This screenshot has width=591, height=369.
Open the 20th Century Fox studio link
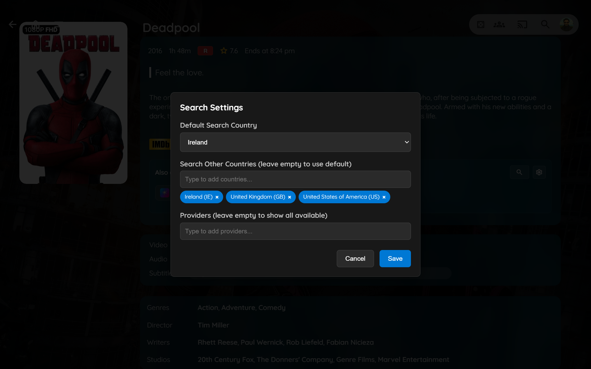226,359
